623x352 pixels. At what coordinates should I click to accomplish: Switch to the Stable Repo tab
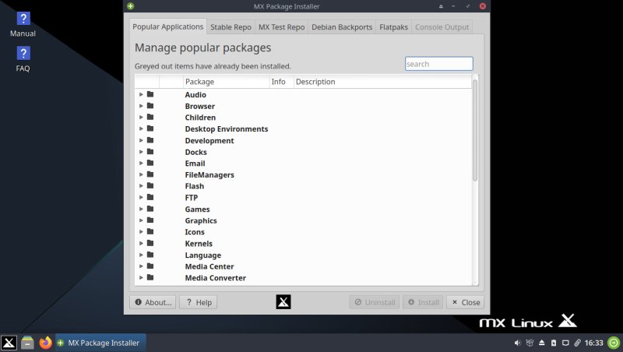tap(231, 27)
